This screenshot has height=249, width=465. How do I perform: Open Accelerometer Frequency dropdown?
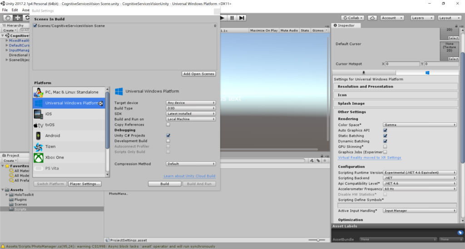pyautogui.click(x=420, y=189)
